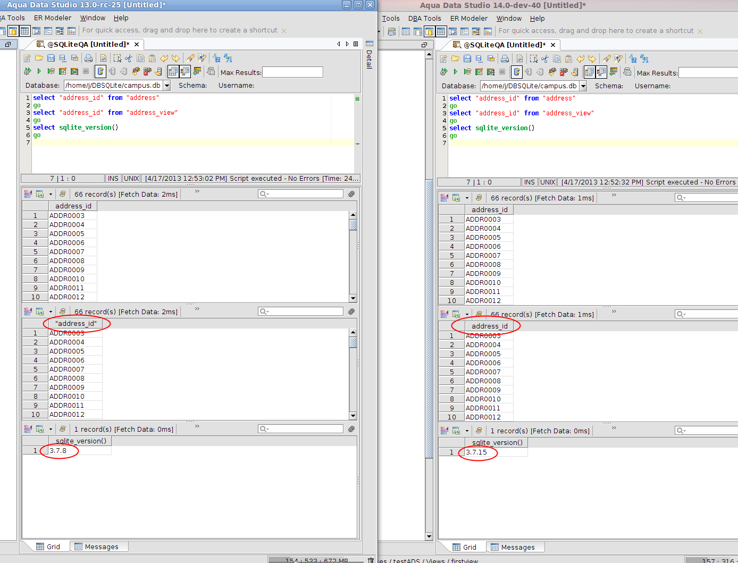Open the Database dropdown in the left window
Screen dimensions: 738x563
167,85
